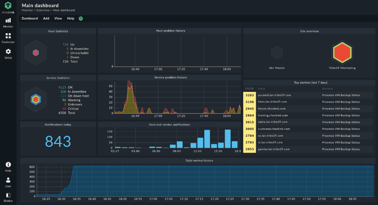Click the Host Statistics hexagon icon
Viewport: 378px width, 205px height.
tap(36, 52)
